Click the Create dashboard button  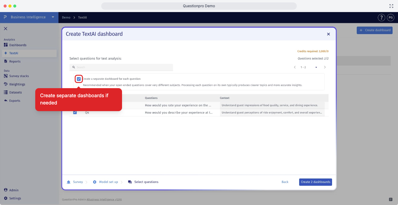click(374, 30)
